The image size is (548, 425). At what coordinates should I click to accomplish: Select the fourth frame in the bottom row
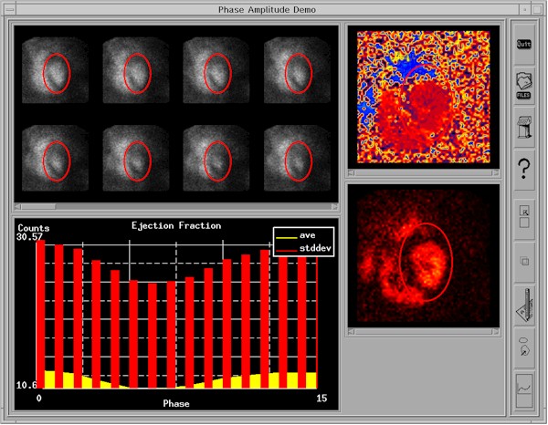(x=297, y=158)
